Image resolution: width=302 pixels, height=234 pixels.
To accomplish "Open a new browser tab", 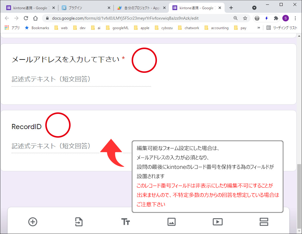I will 231,8.
